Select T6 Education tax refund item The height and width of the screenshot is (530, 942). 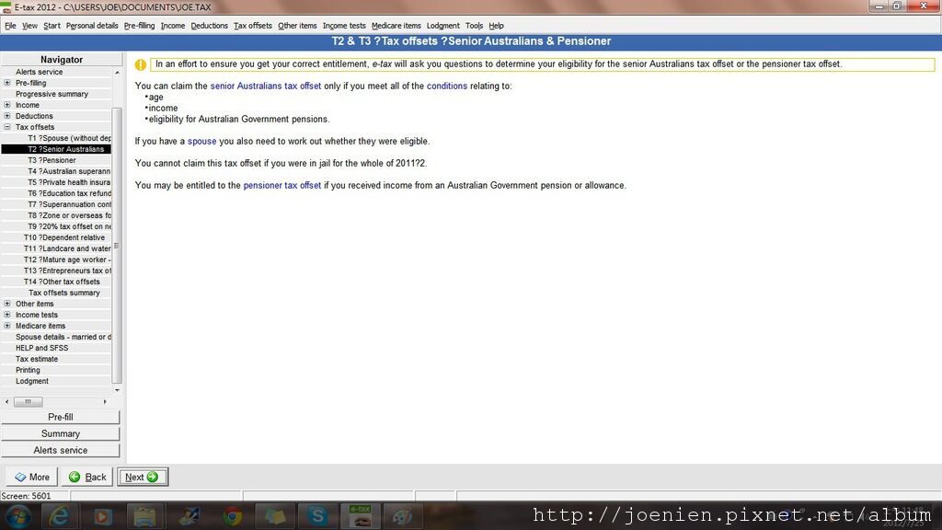pyautogui.click(x=69, y=193)
